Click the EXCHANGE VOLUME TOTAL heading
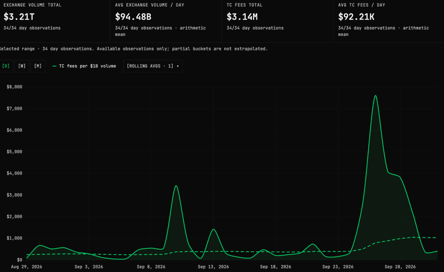The height and width of the screenshot is (272, 444). tap(32, 5)
